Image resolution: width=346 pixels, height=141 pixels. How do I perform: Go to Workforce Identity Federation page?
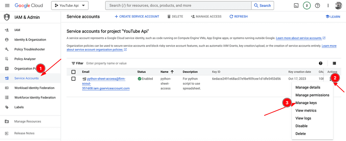point(35,97)
